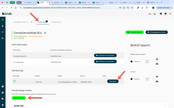Click the G alert type icon
This screenshot has width=174, height=108.
coord(15,81)
